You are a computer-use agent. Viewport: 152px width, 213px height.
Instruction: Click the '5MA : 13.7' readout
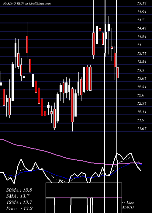tap(18, 196)
